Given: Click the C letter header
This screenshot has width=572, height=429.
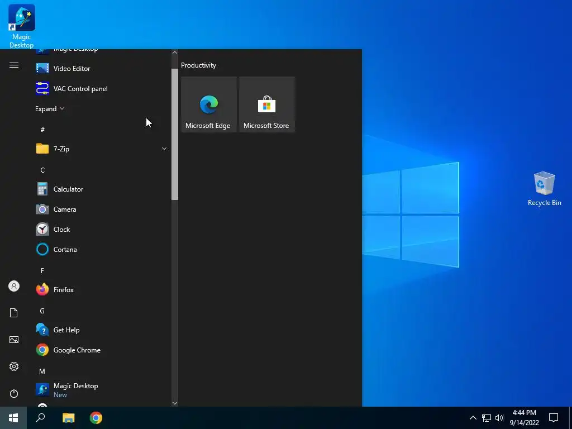Looking at the screenshot, I should point(42,170).
